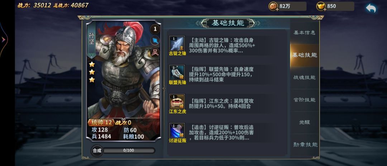The height and width of the screenshot is (166, 387).
Task: Open the 勋章技能 tab
Action: click(x=304, y=144)
